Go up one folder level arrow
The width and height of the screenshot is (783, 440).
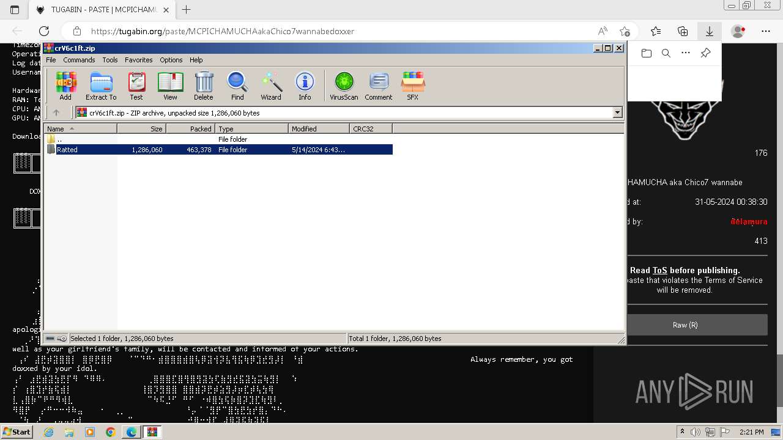point(56,112)
